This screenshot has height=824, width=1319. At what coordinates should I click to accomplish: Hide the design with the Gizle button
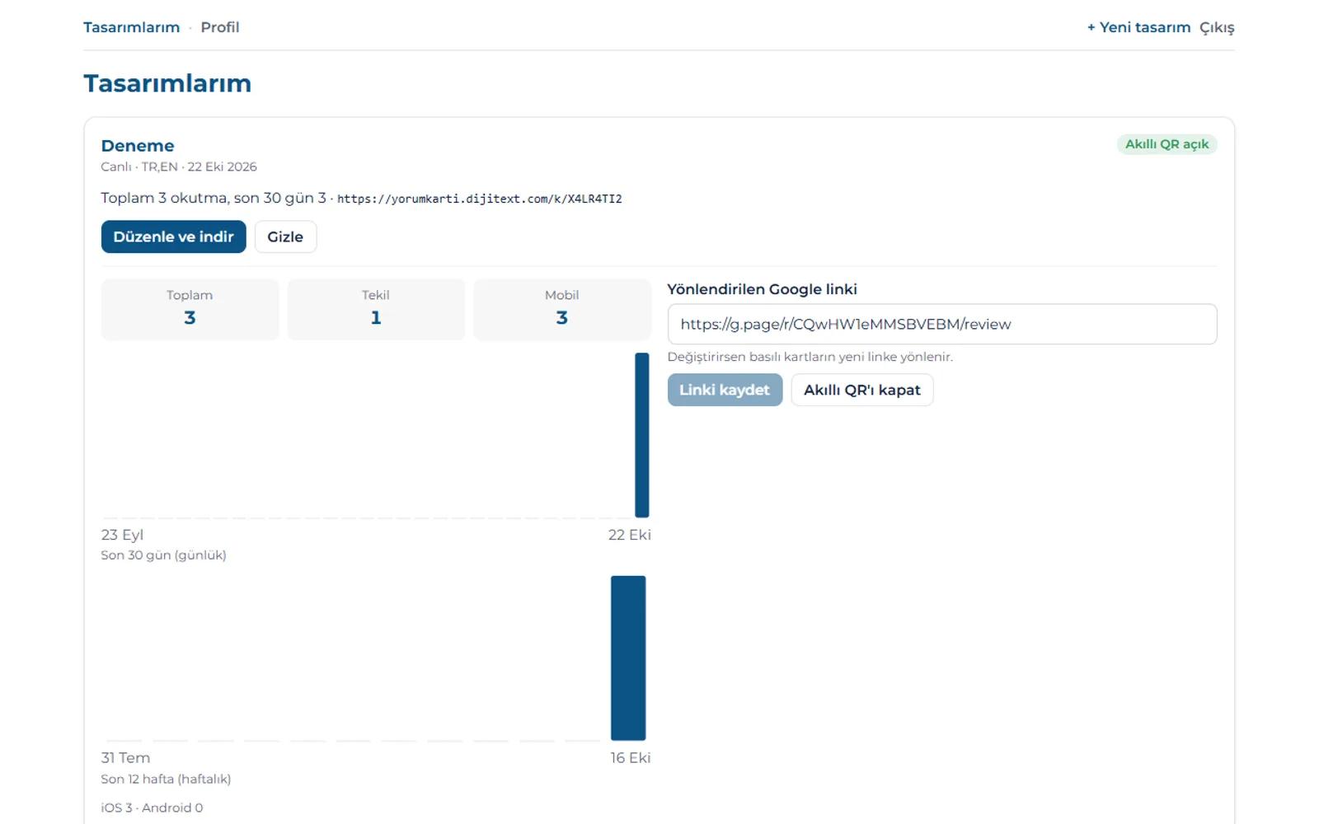[285, 236]
